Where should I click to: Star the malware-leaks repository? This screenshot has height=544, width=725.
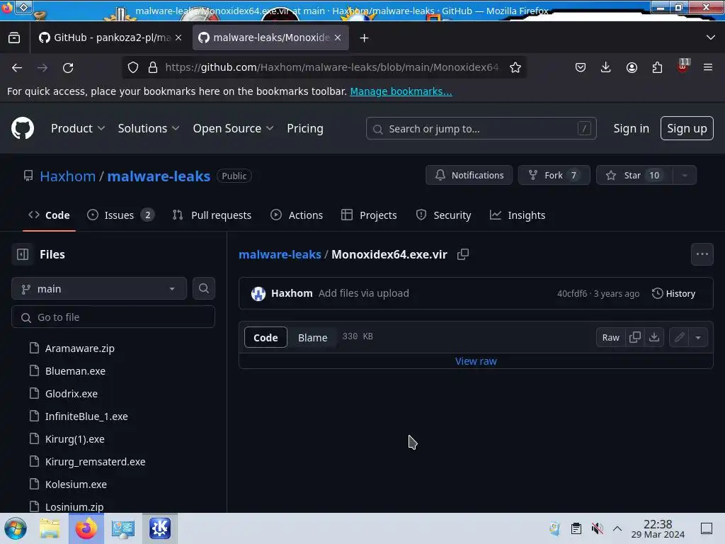pyautogui.click(x=634, y=176)
